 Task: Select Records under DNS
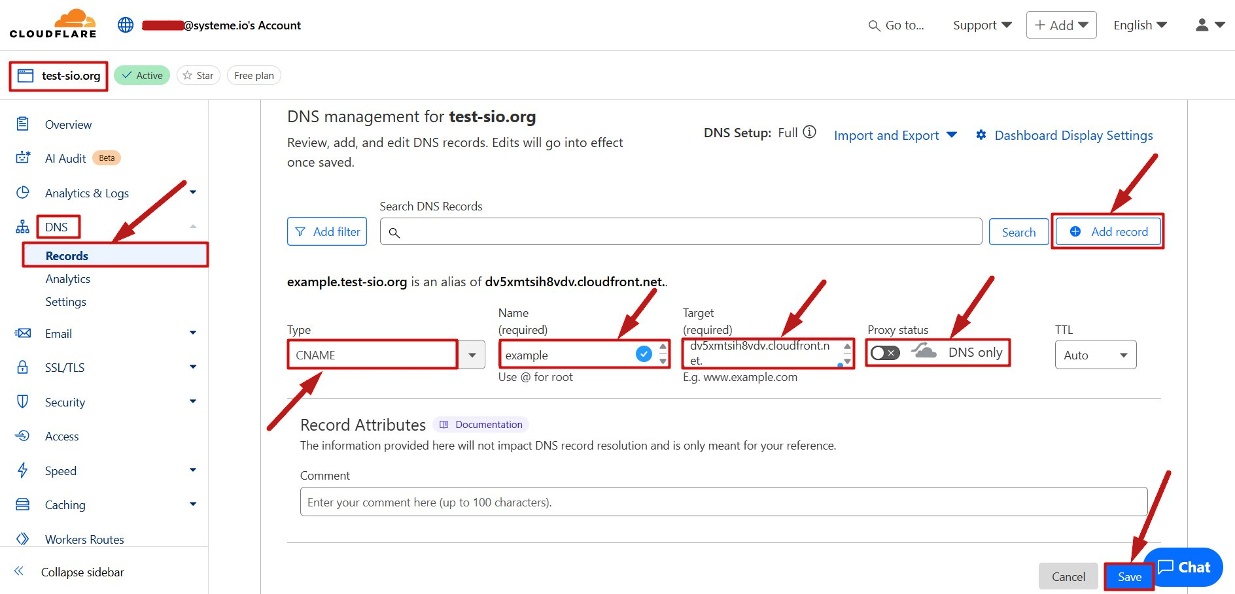click(x=67, y=256)
